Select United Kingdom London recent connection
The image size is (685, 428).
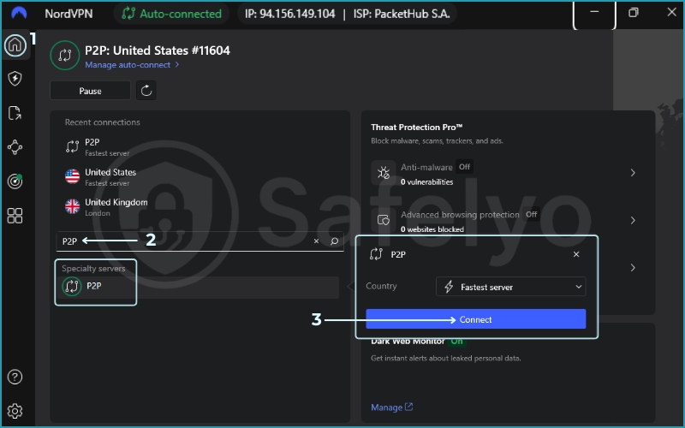(x=116, y=207)
